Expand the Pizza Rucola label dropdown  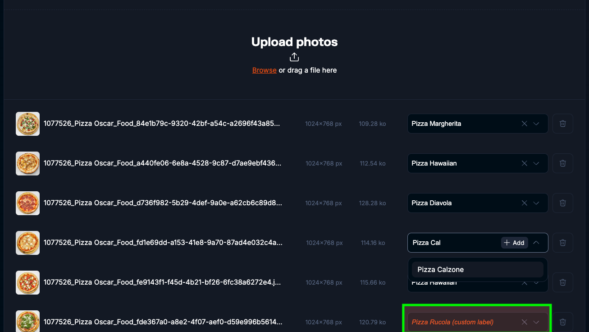536,322
